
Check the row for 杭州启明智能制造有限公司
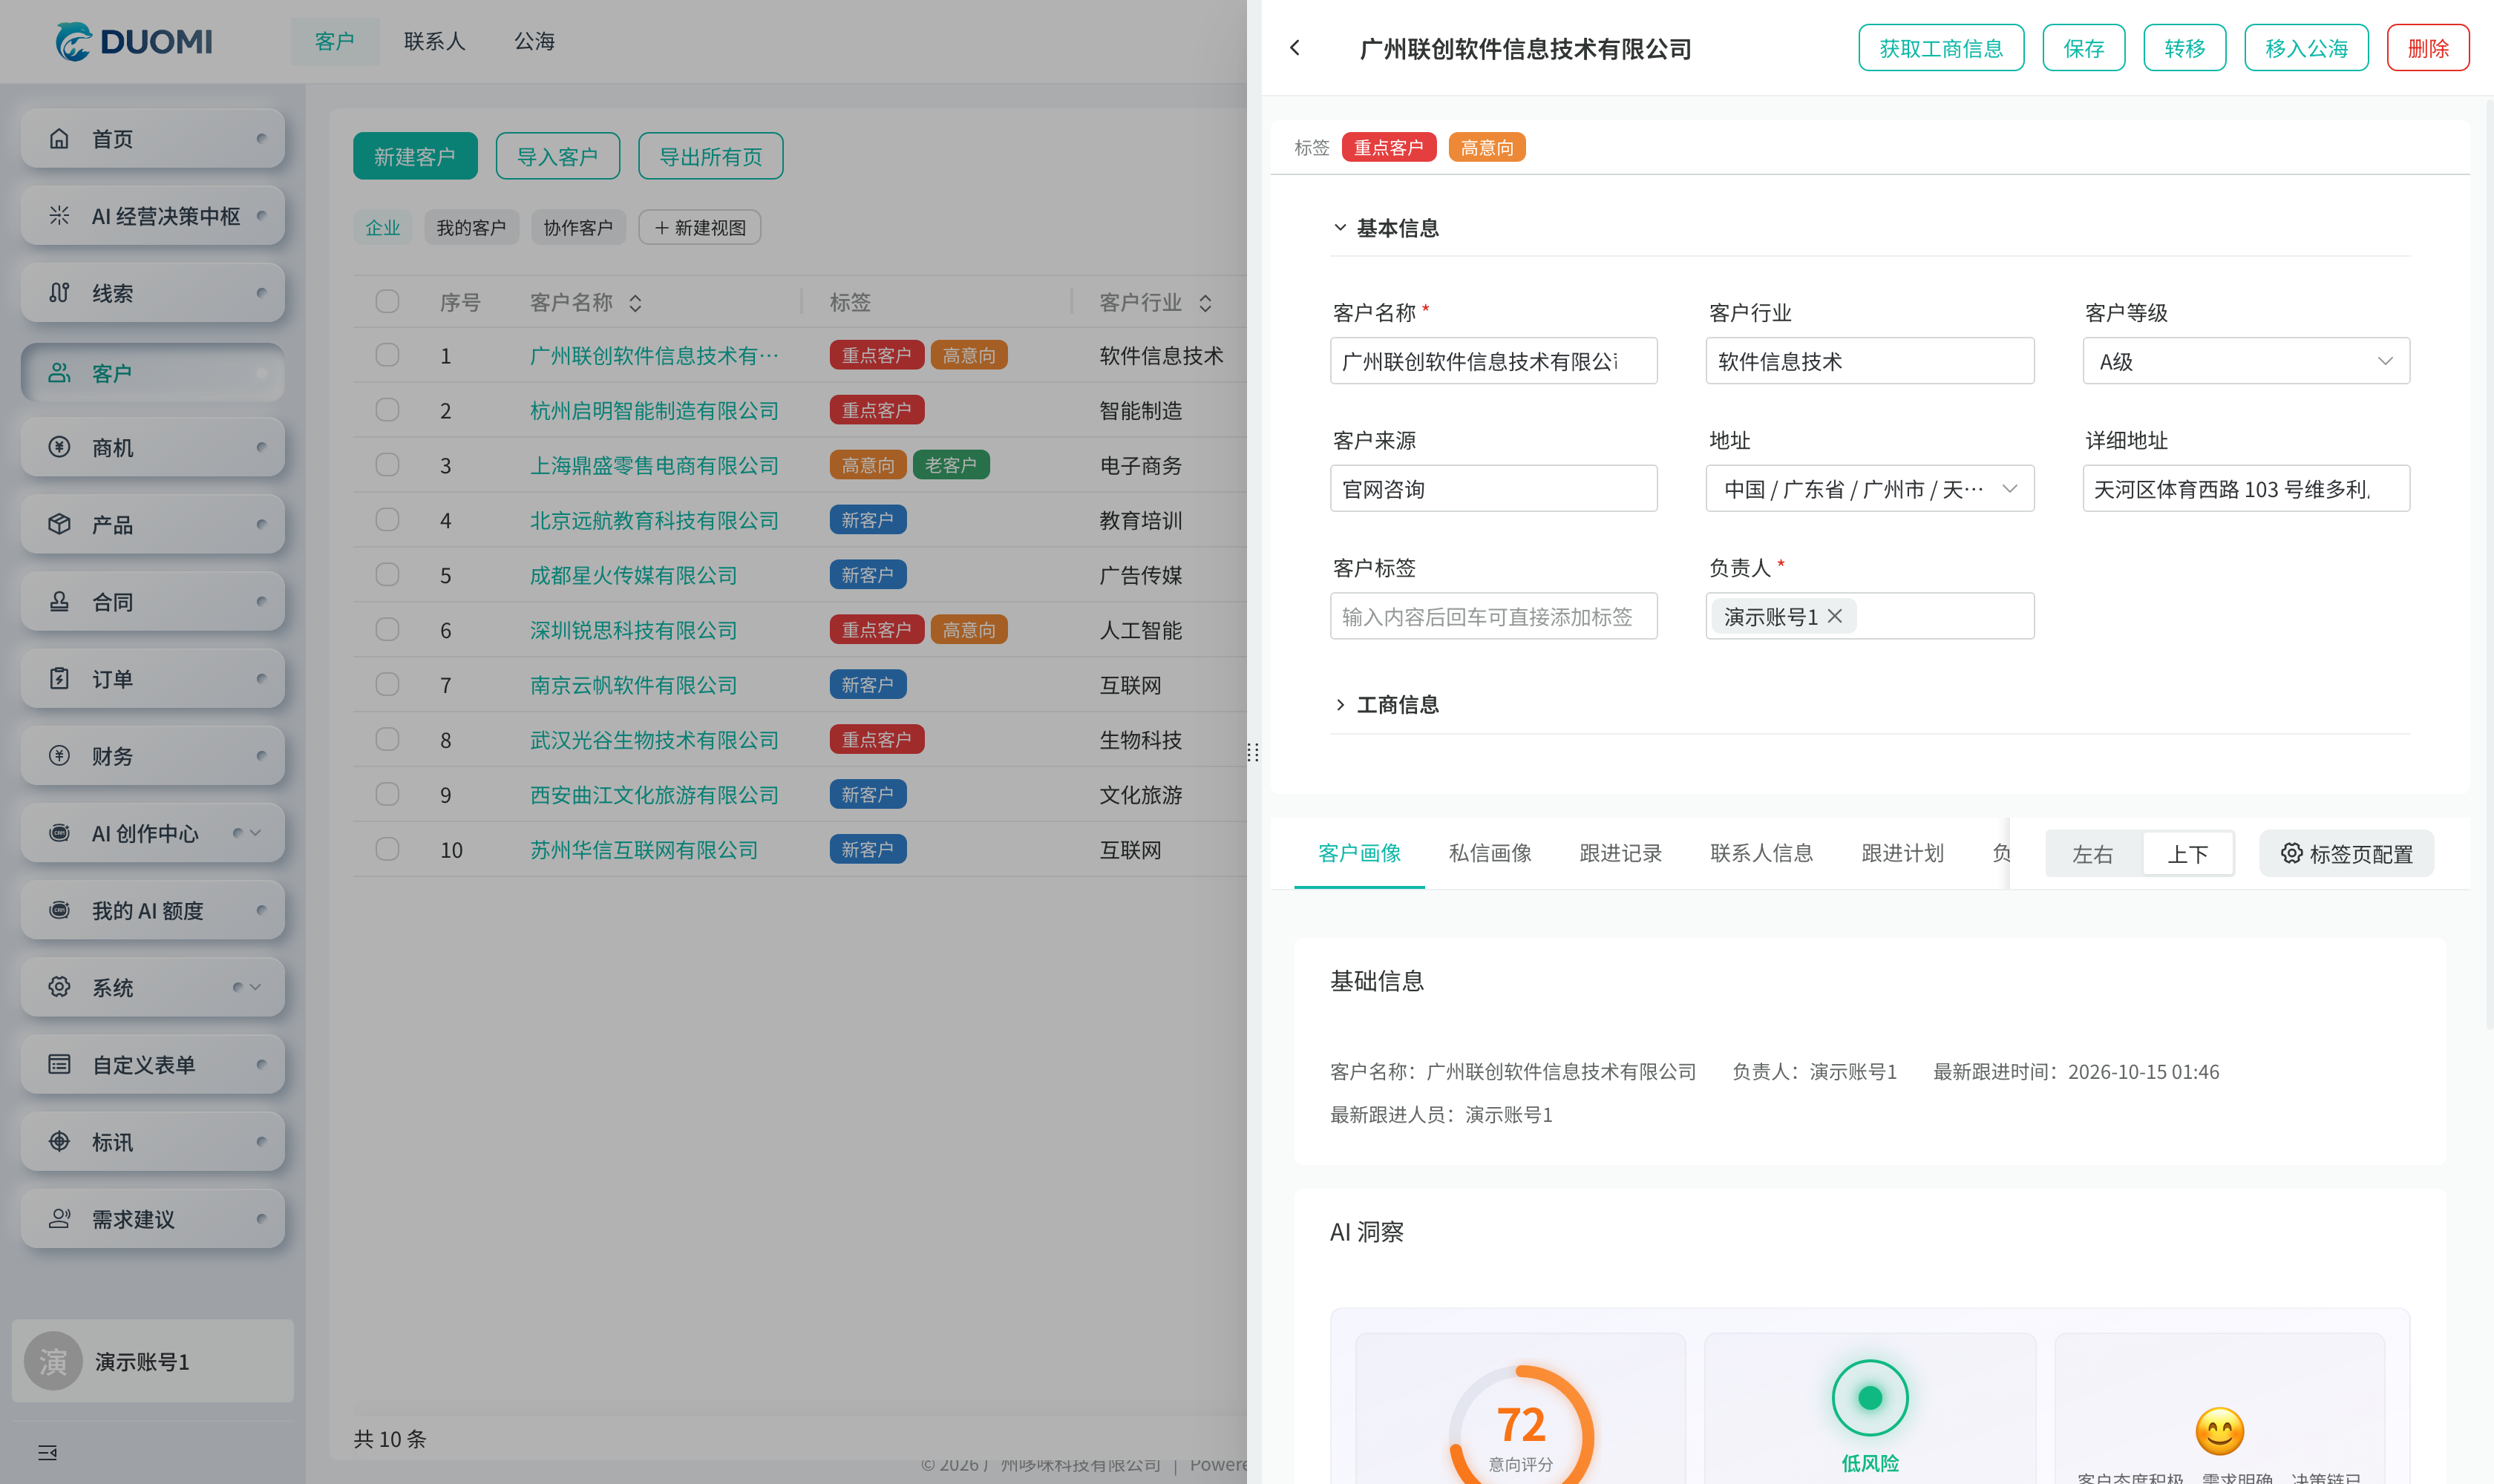coord(387,410)
